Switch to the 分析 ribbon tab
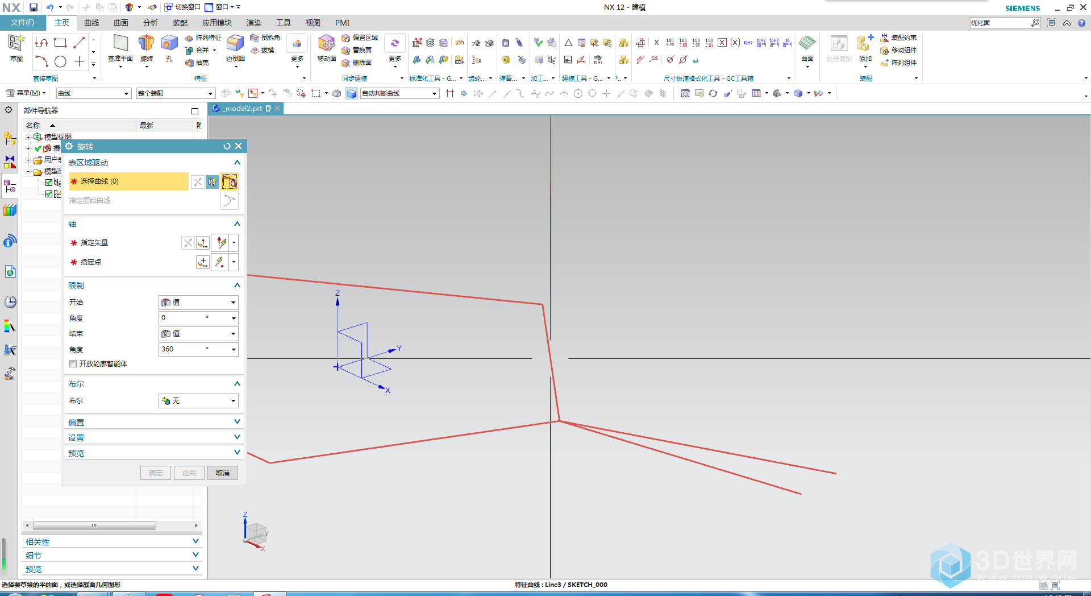 [x=151, y=23]
